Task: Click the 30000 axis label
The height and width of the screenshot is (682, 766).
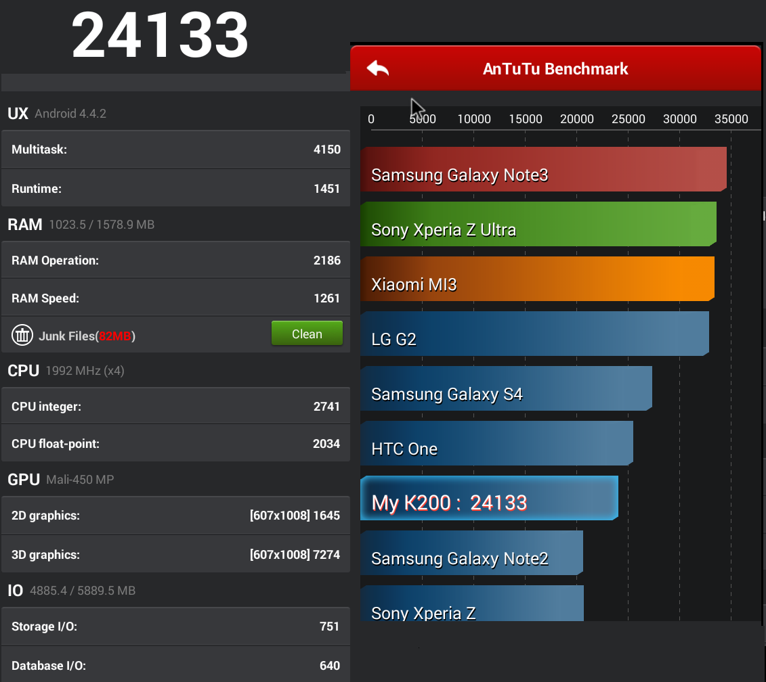Action: click(679, 118)
